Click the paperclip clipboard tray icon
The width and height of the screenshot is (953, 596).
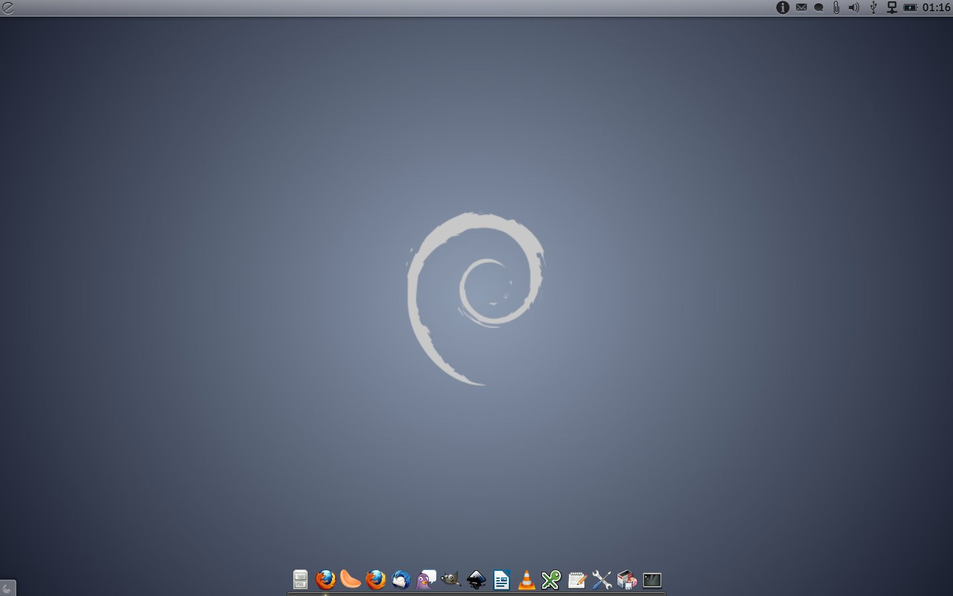tap(837, 7)
